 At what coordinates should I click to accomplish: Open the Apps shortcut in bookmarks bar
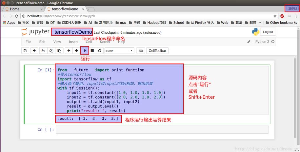coord(9,23)
